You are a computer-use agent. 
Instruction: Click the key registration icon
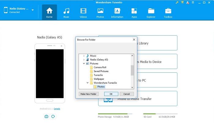177,2
